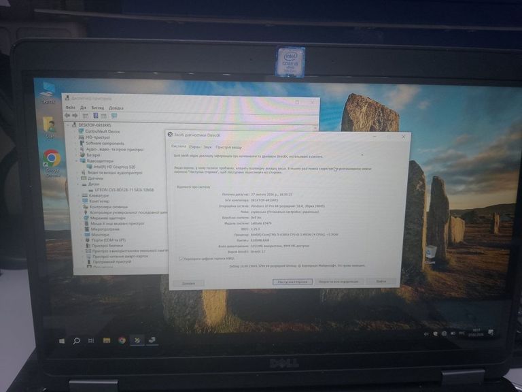Click the taskbar clock and date
Screen dimensions: 522x392
(x=476, y=333)
